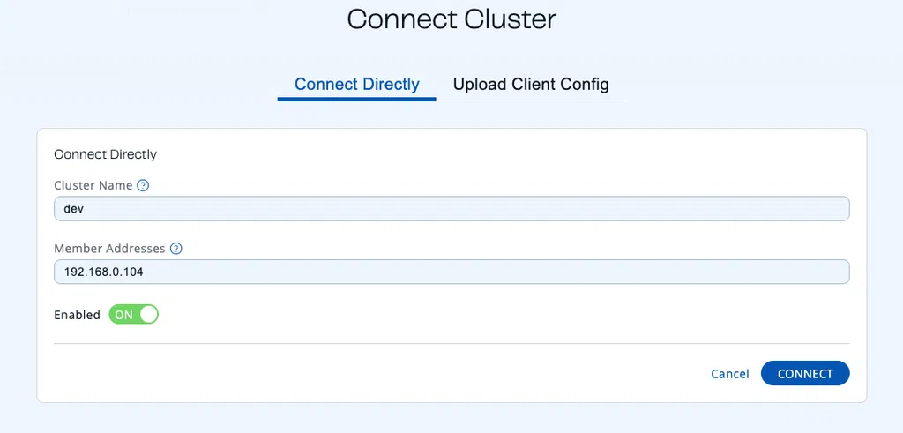This screenshot has width=903, height=433.
Task: Click the Cluster Name field label
Action: point(93,186)
